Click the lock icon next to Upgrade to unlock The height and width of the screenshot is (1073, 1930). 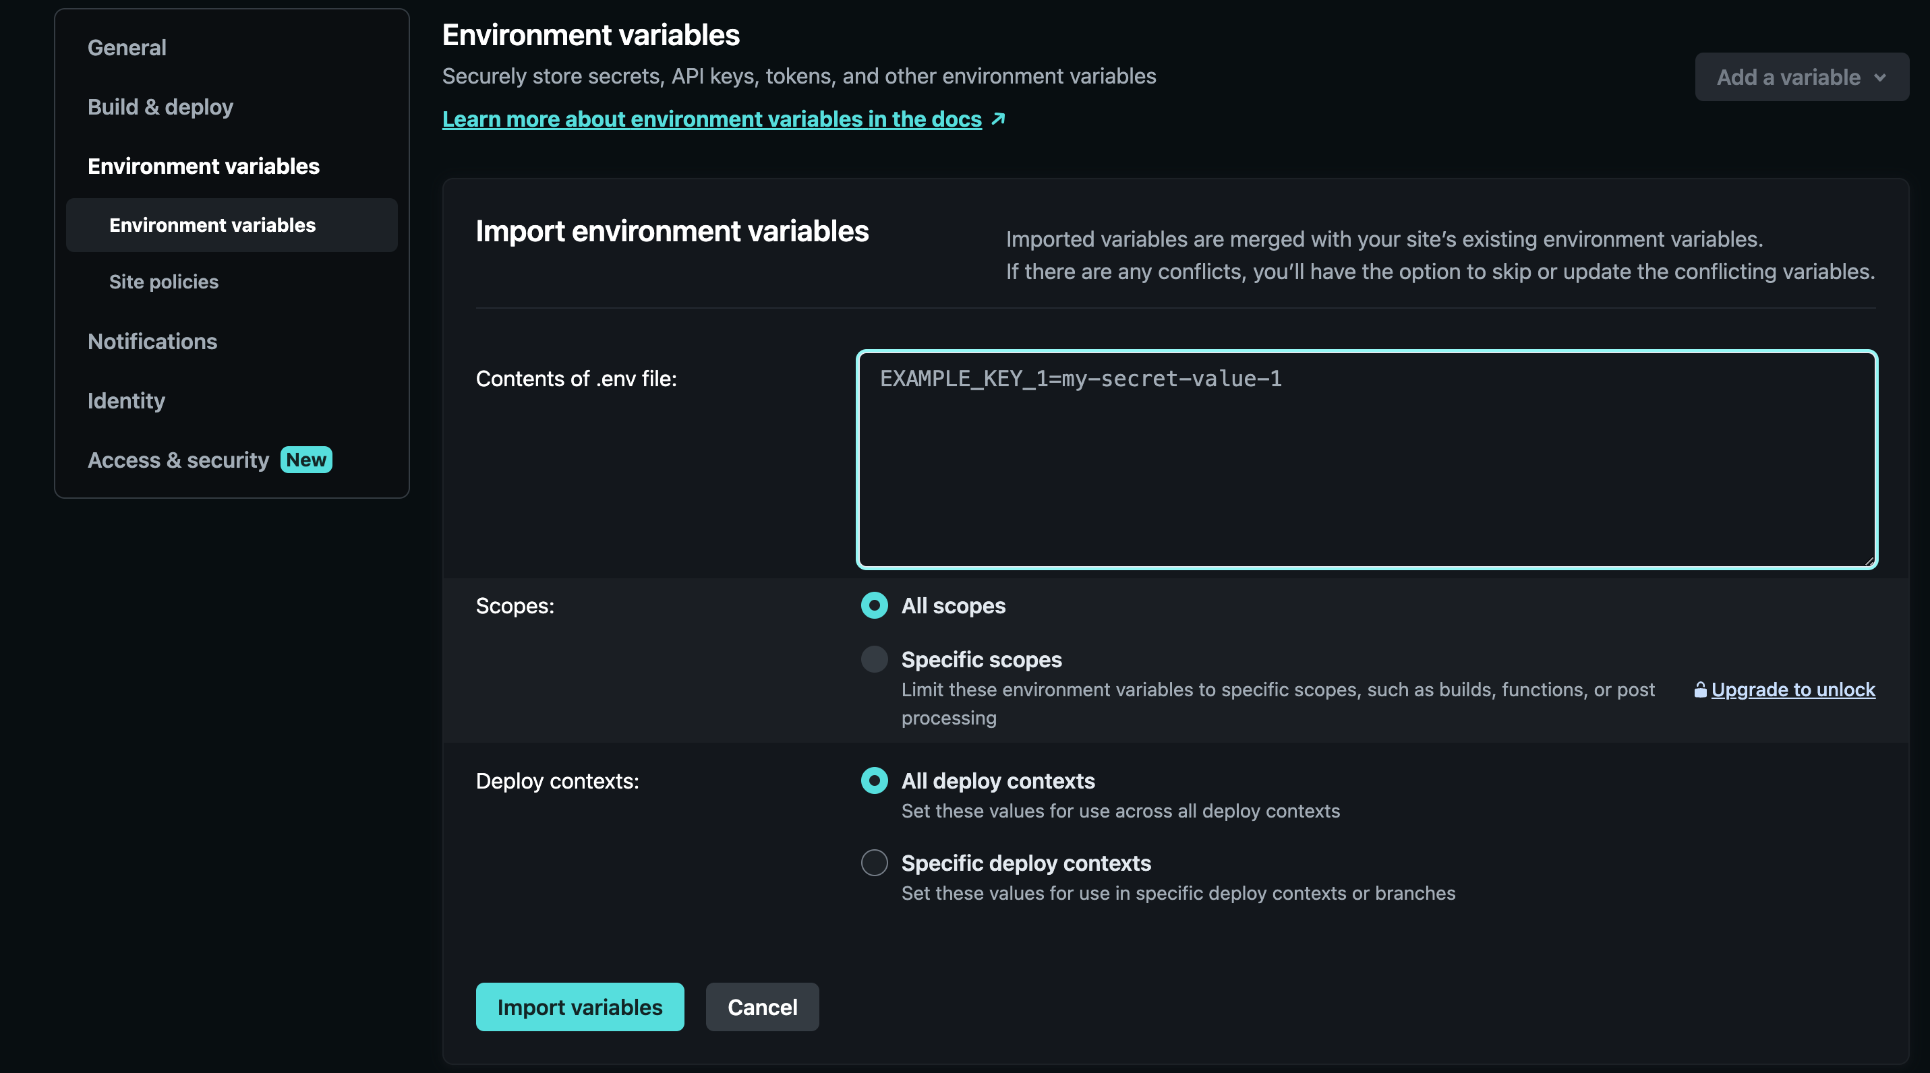[x=1700, y=689]
